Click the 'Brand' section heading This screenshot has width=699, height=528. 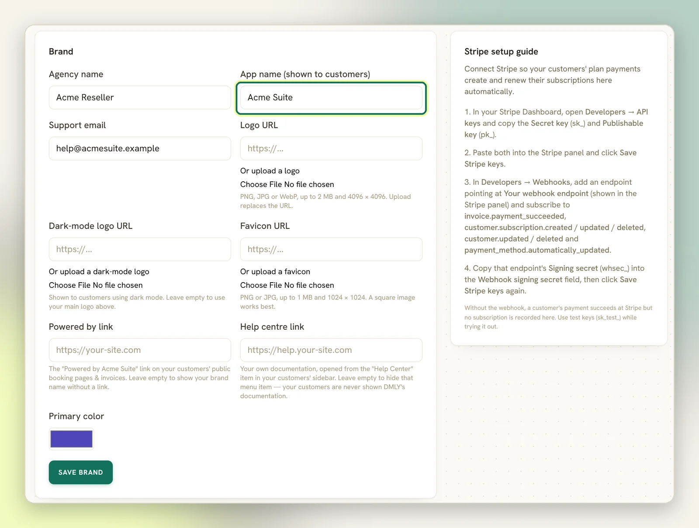point(61,52)
